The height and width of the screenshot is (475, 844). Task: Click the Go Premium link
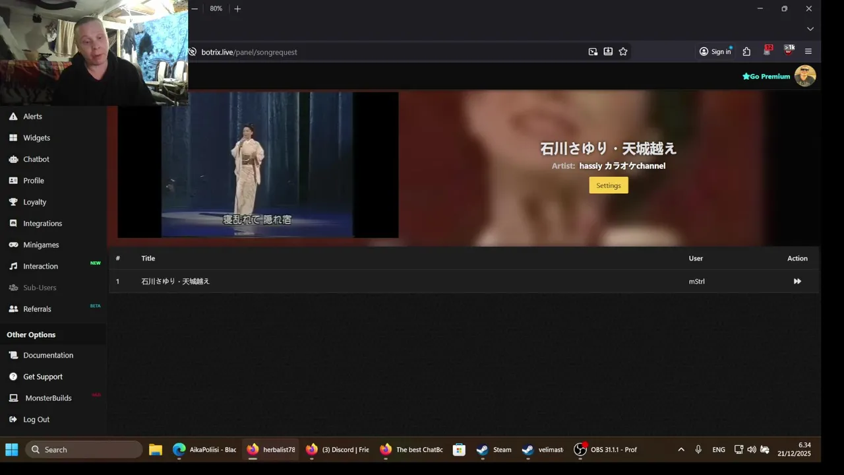click(x=766, y=77)
